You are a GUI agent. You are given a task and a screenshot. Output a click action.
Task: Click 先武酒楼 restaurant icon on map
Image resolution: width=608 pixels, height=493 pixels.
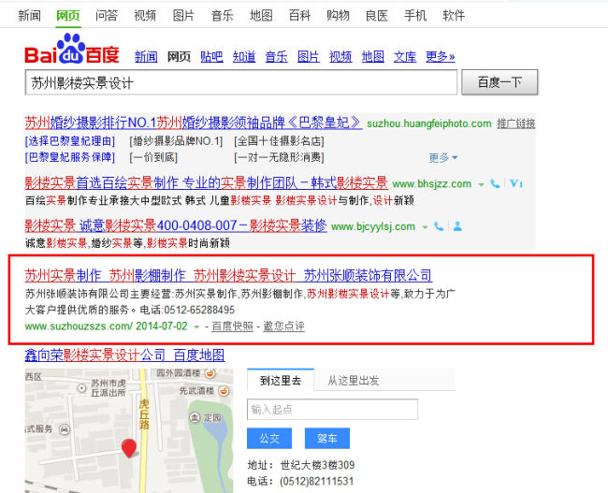tap(224, 391)
